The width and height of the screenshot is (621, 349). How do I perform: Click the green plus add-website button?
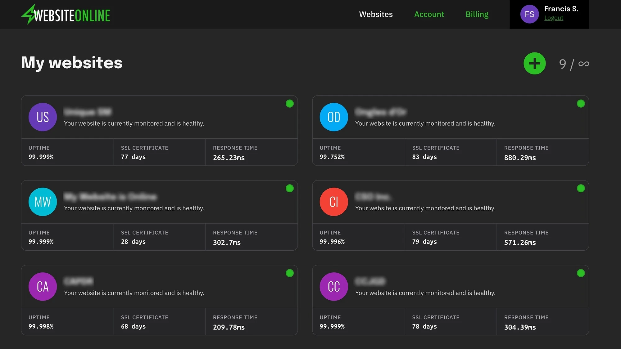click(x=534, y=64)
